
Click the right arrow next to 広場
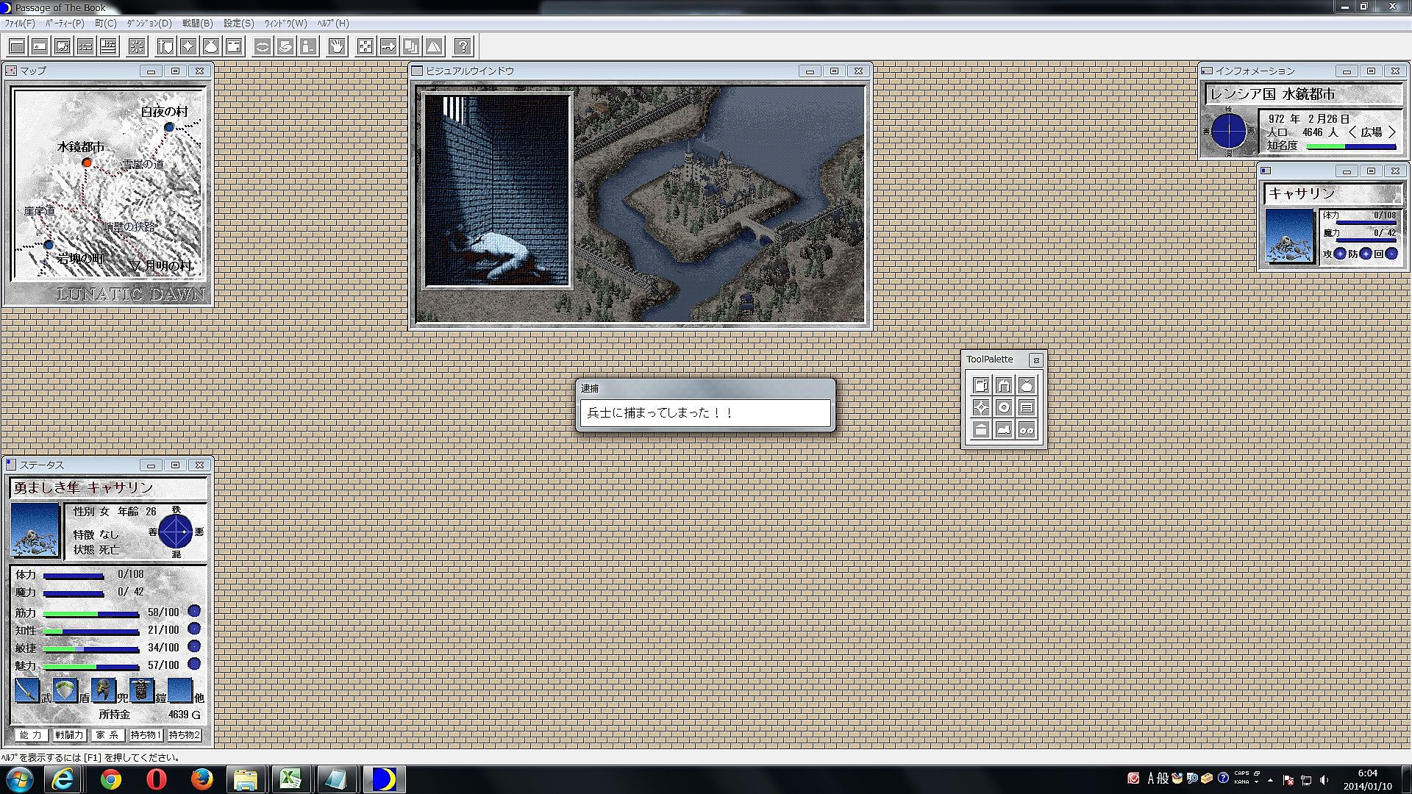pos(1391,132)
